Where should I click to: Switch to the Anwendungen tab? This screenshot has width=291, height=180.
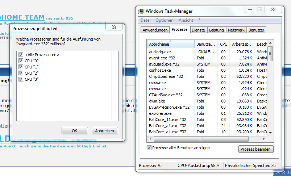pyautogui.click(x=155, y=30)
